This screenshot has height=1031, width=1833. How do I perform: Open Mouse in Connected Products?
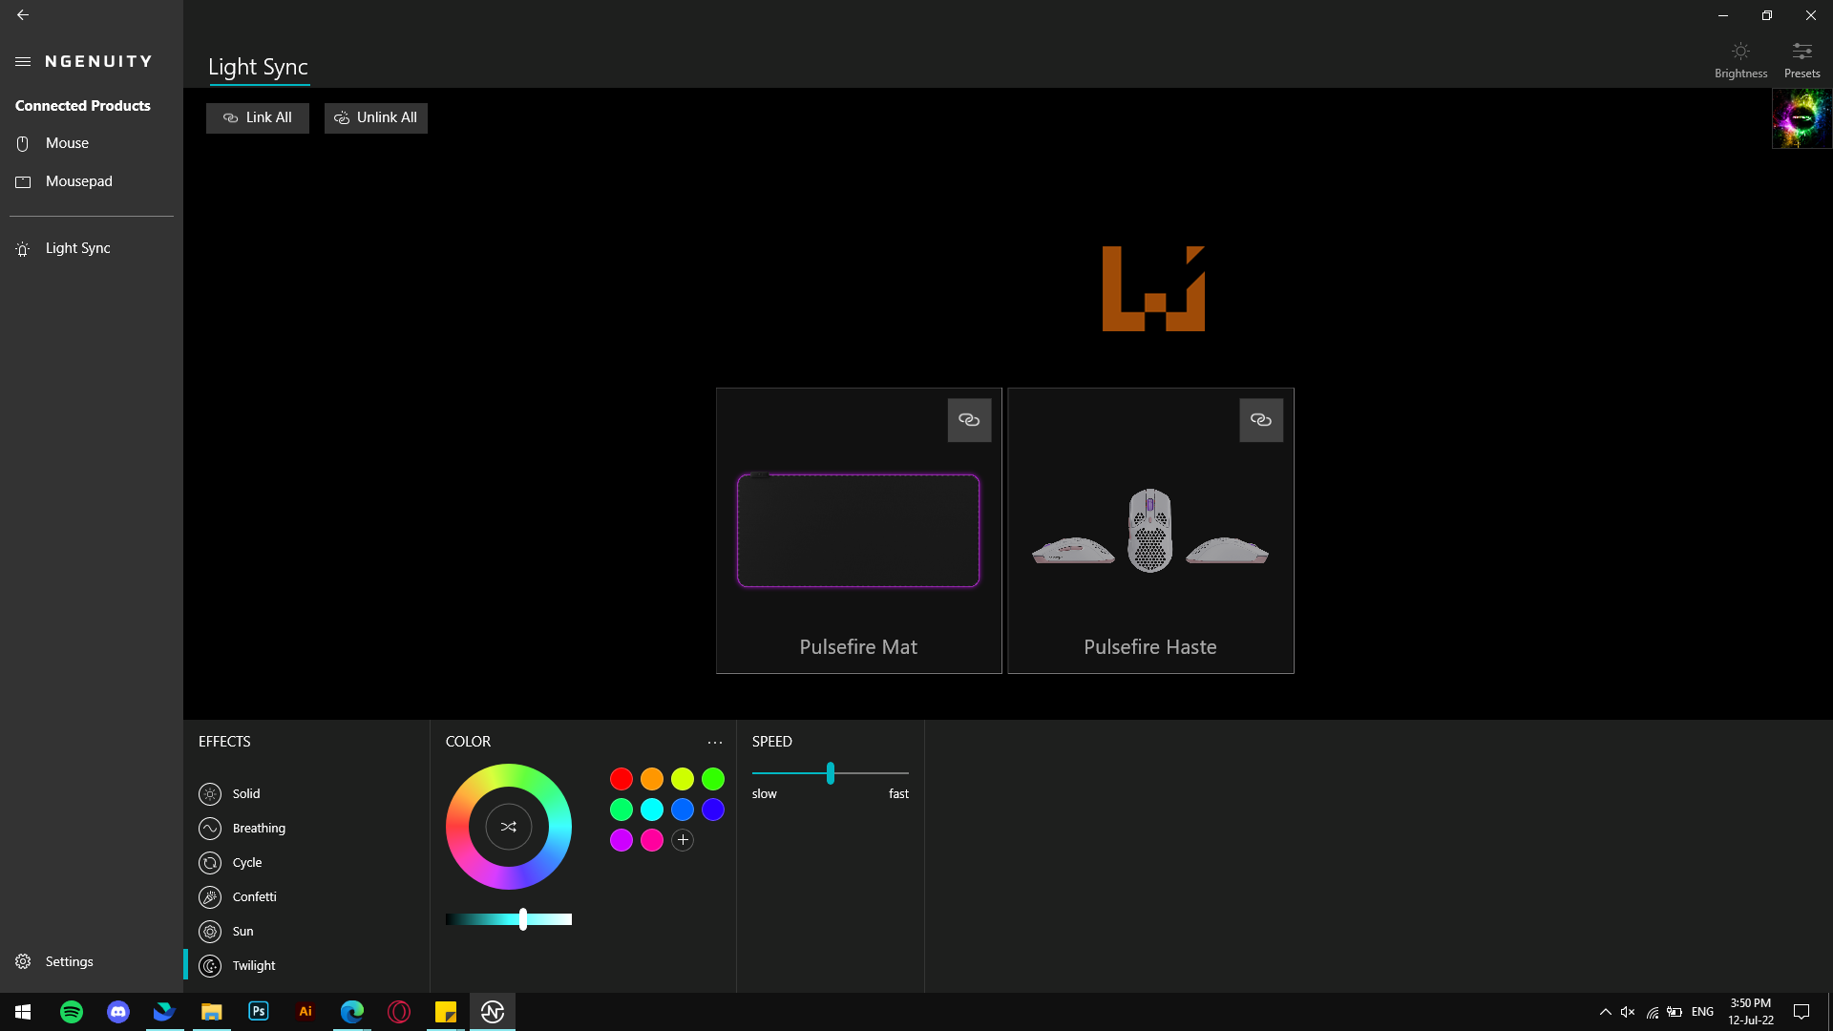(x=67, y=143)
